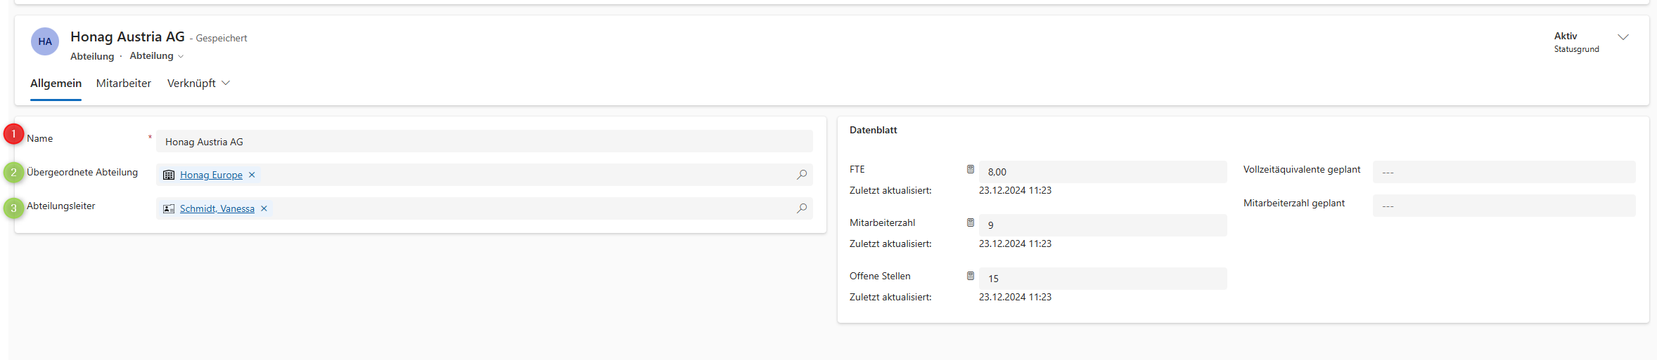The image size is (1657, 360).
Task: Click the building icon before Honag Europe
Action: pyautogui.click(x=169, y=175)
